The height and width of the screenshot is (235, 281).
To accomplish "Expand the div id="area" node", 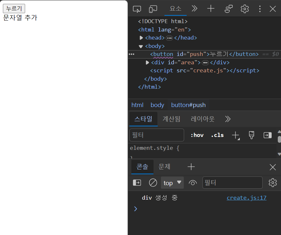I will coord(147,62).
